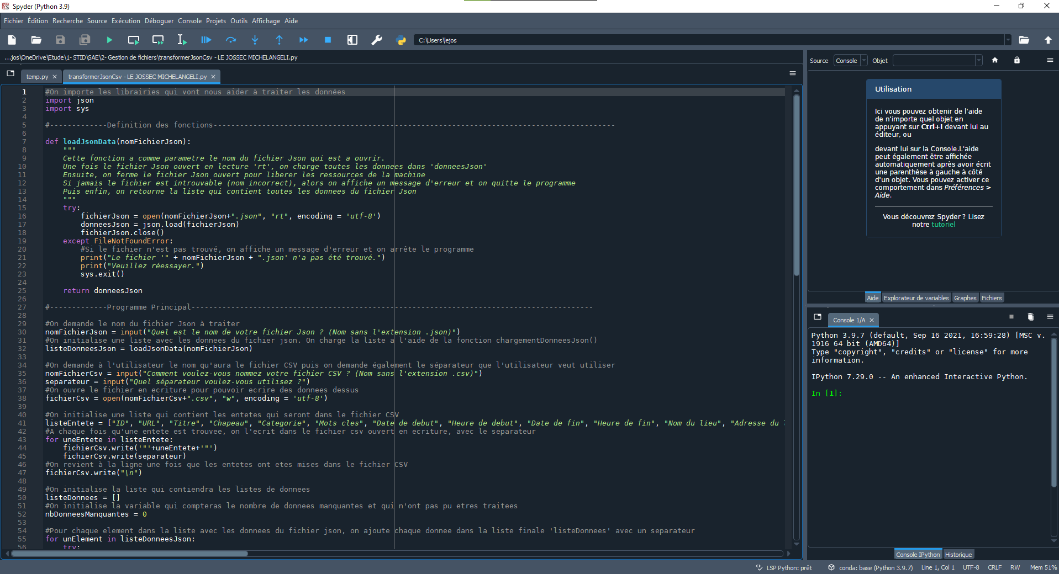Viewport: 1059px width, 574px height.
Task: Expand the working directory path dropdown
Action: click(1008, 40)
